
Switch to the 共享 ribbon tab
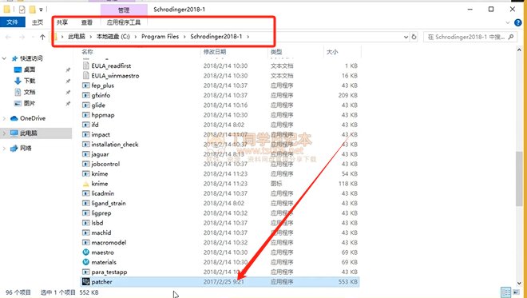coord(62,22)
